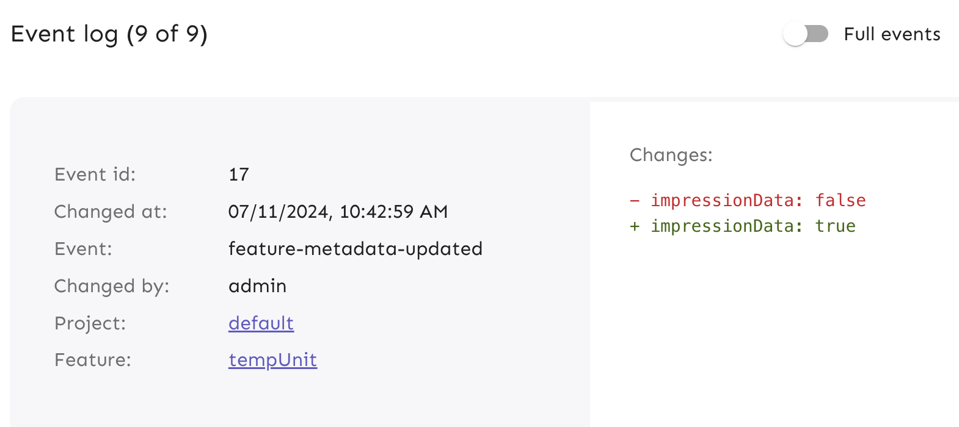Click the "Changes:" section label
This screenshot has width=959, height=427.
(671, 155)
